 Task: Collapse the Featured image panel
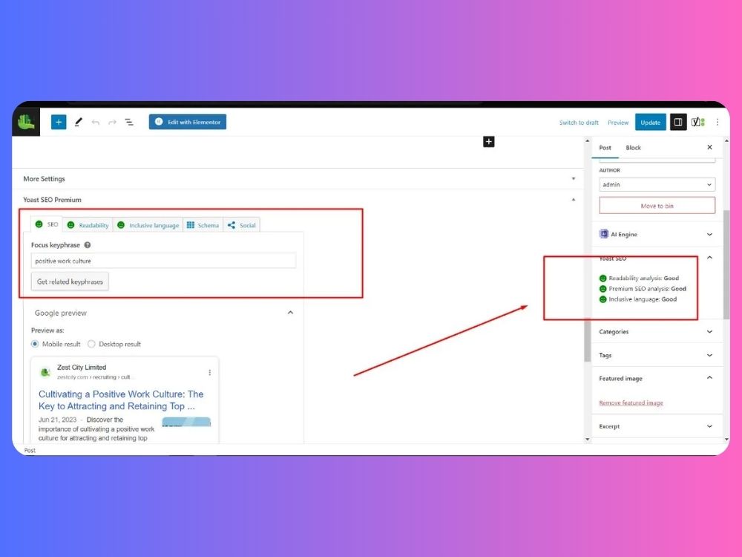[709, 378]
